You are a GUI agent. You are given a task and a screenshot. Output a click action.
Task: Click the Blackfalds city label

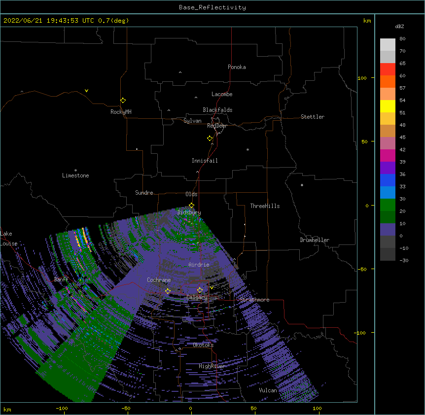click(x=217, y=110)
